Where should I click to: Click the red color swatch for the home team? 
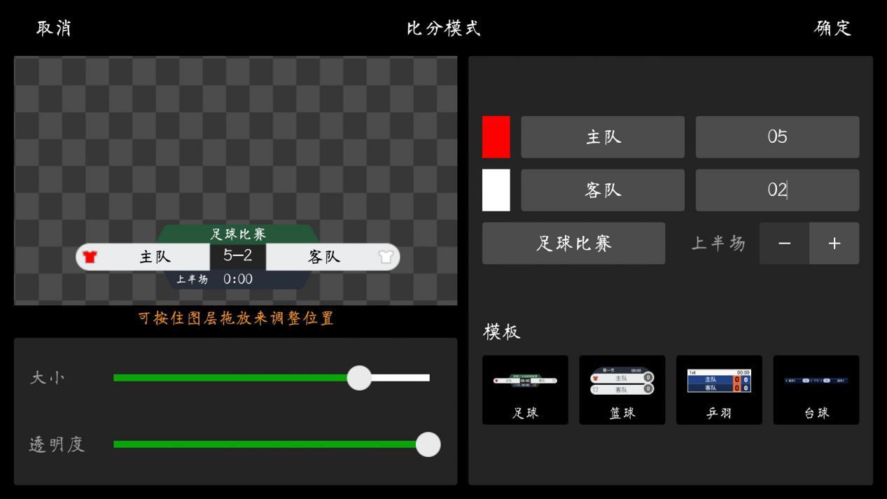tap(495, 137)
